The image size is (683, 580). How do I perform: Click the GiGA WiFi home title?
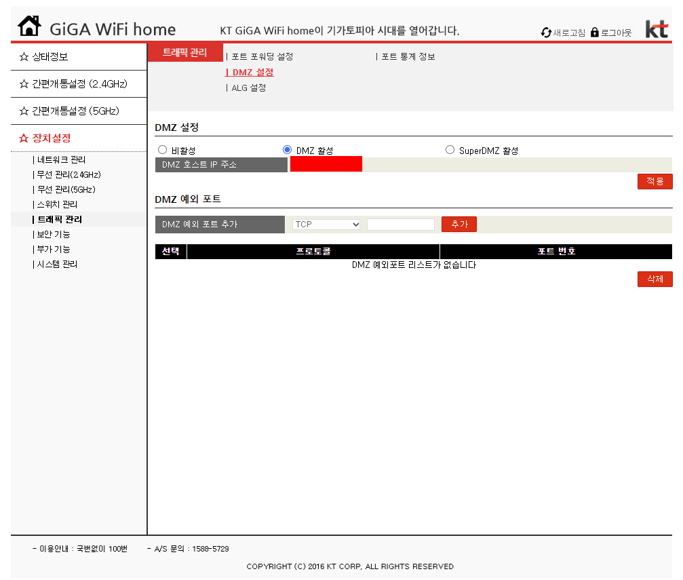pyautogui.click(x=113, y=30)
